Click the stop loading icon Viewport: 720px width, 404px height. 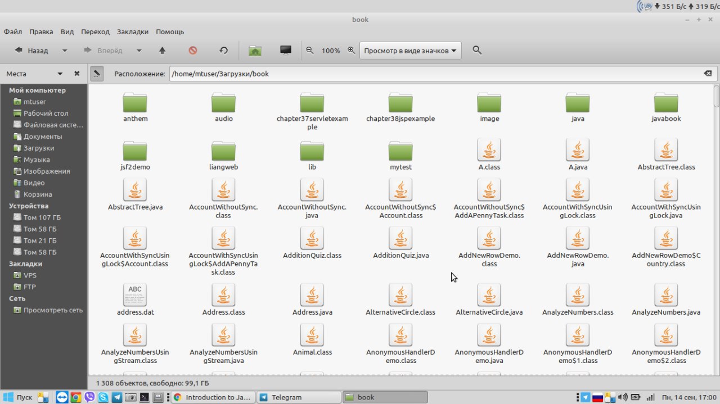193,51
